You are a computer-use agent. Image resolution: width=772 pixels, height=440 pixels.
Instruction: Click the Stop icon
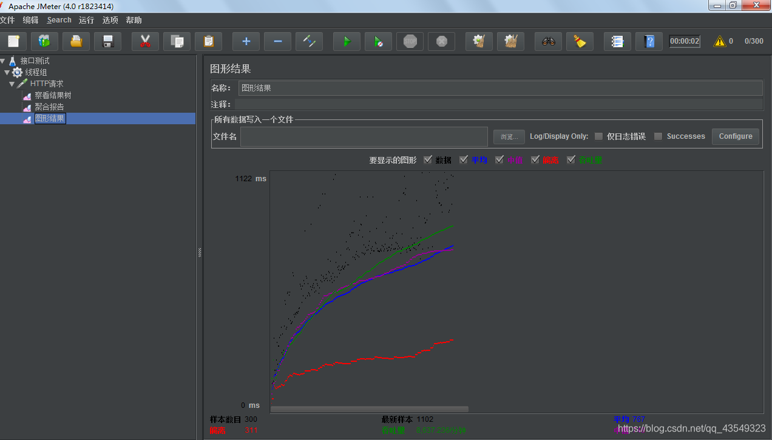tap(410, 41)
